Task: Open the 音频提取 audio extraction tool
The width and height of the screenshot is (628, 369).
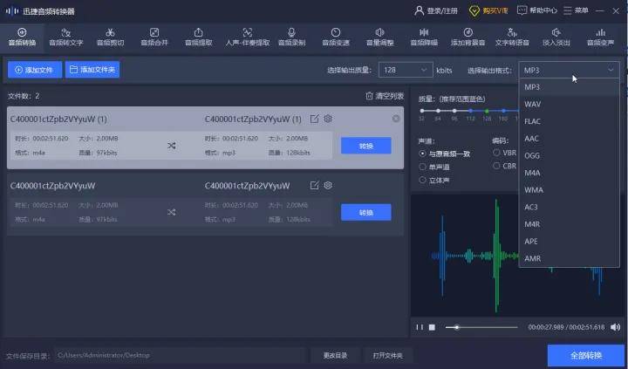Action: tap(198, 38)
